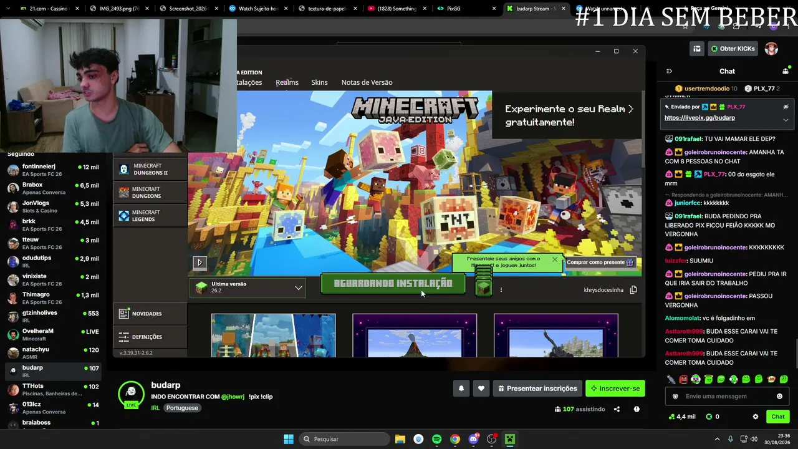Viewport: 798px width, 449px height.
Task: Send message with the green Chat button
Action: 778,417
